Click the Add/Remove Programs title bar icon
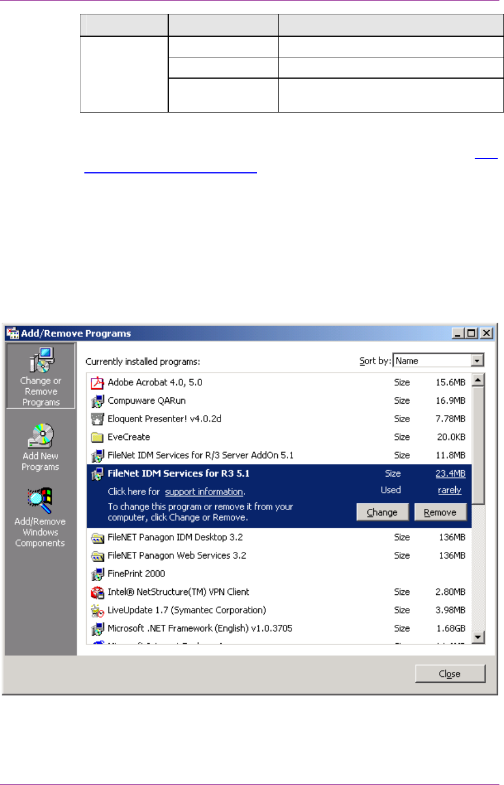 [13, 333]
